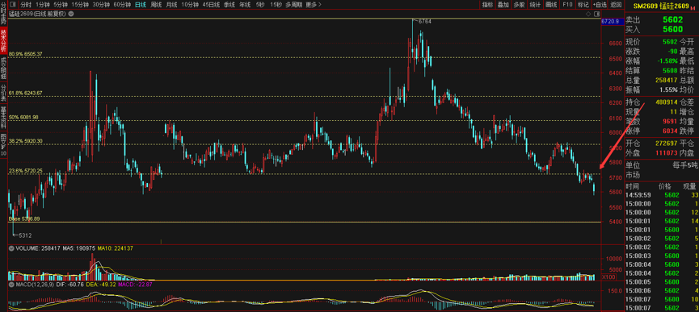Switch to 分时 time-sharing view
Screen dimensions: 699x312
point(25,5)
